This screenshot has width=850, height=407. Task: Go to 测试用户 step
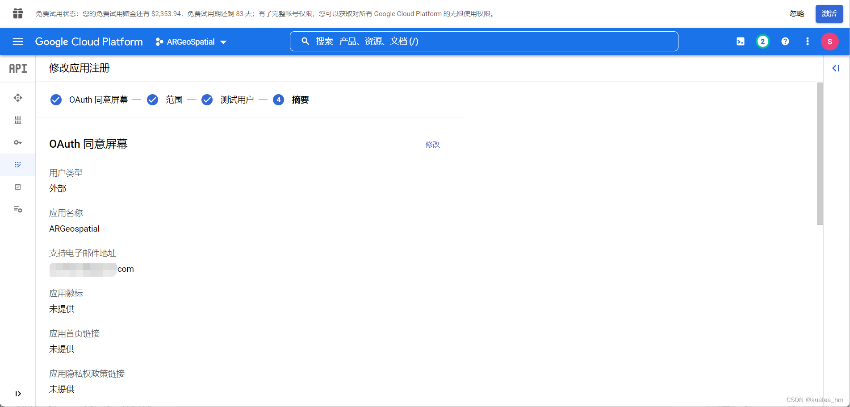coord(227,100)
